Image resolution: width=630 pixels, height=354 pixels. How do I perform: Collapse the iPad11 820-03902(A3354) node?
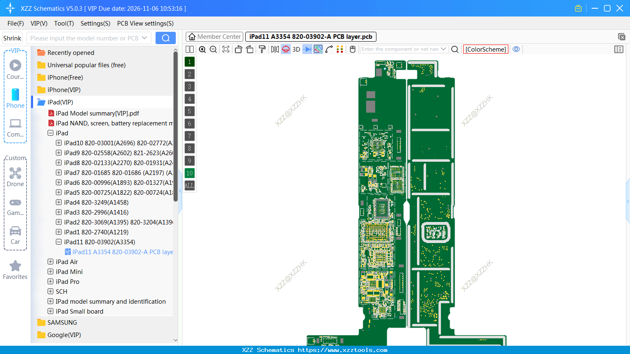pyautogui.click(x=59, y=242)
